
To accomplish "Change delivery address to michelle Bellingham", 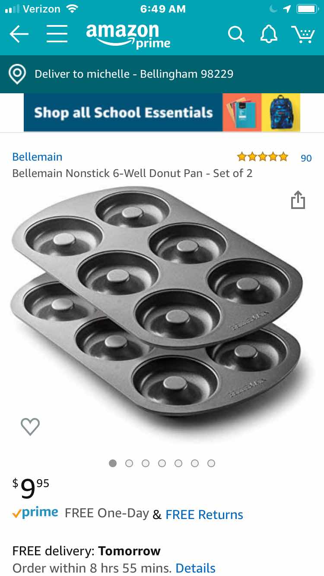I will (x=162, y=74).
